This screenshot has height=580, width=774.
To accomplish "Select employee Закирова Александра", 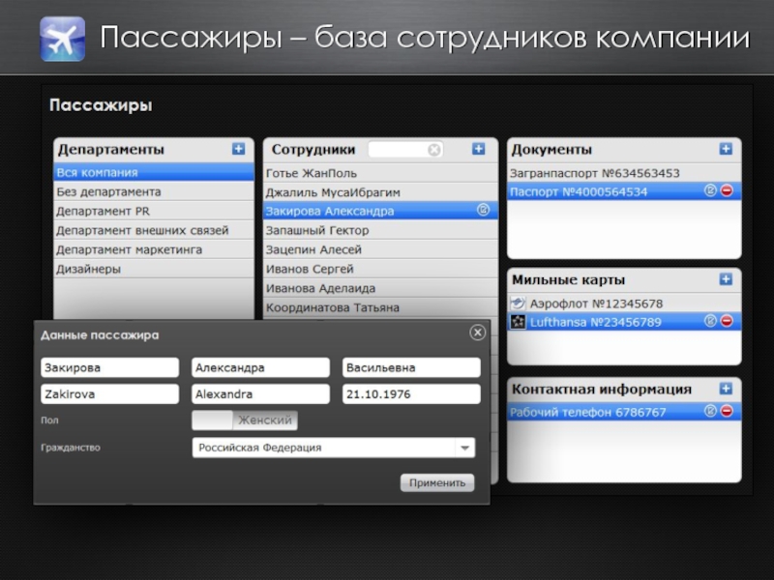I will click(x=380, y=211).
